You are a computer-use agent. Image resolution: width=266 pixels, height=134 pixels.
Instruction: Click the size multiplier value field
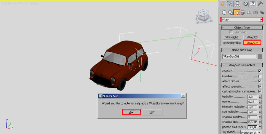[252, 112]
